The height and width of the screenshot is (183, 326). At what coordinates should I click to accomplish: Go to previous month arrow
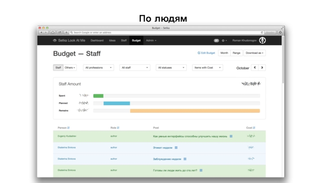pos(255,68)
